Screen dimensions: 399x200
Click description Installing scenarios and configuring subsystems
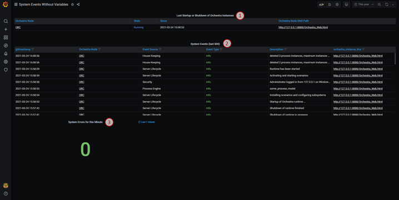tap(298, 95)
